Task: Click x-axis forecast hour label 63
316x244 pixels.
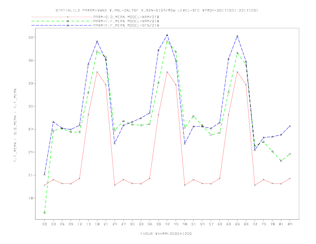Action: point(229,224)
